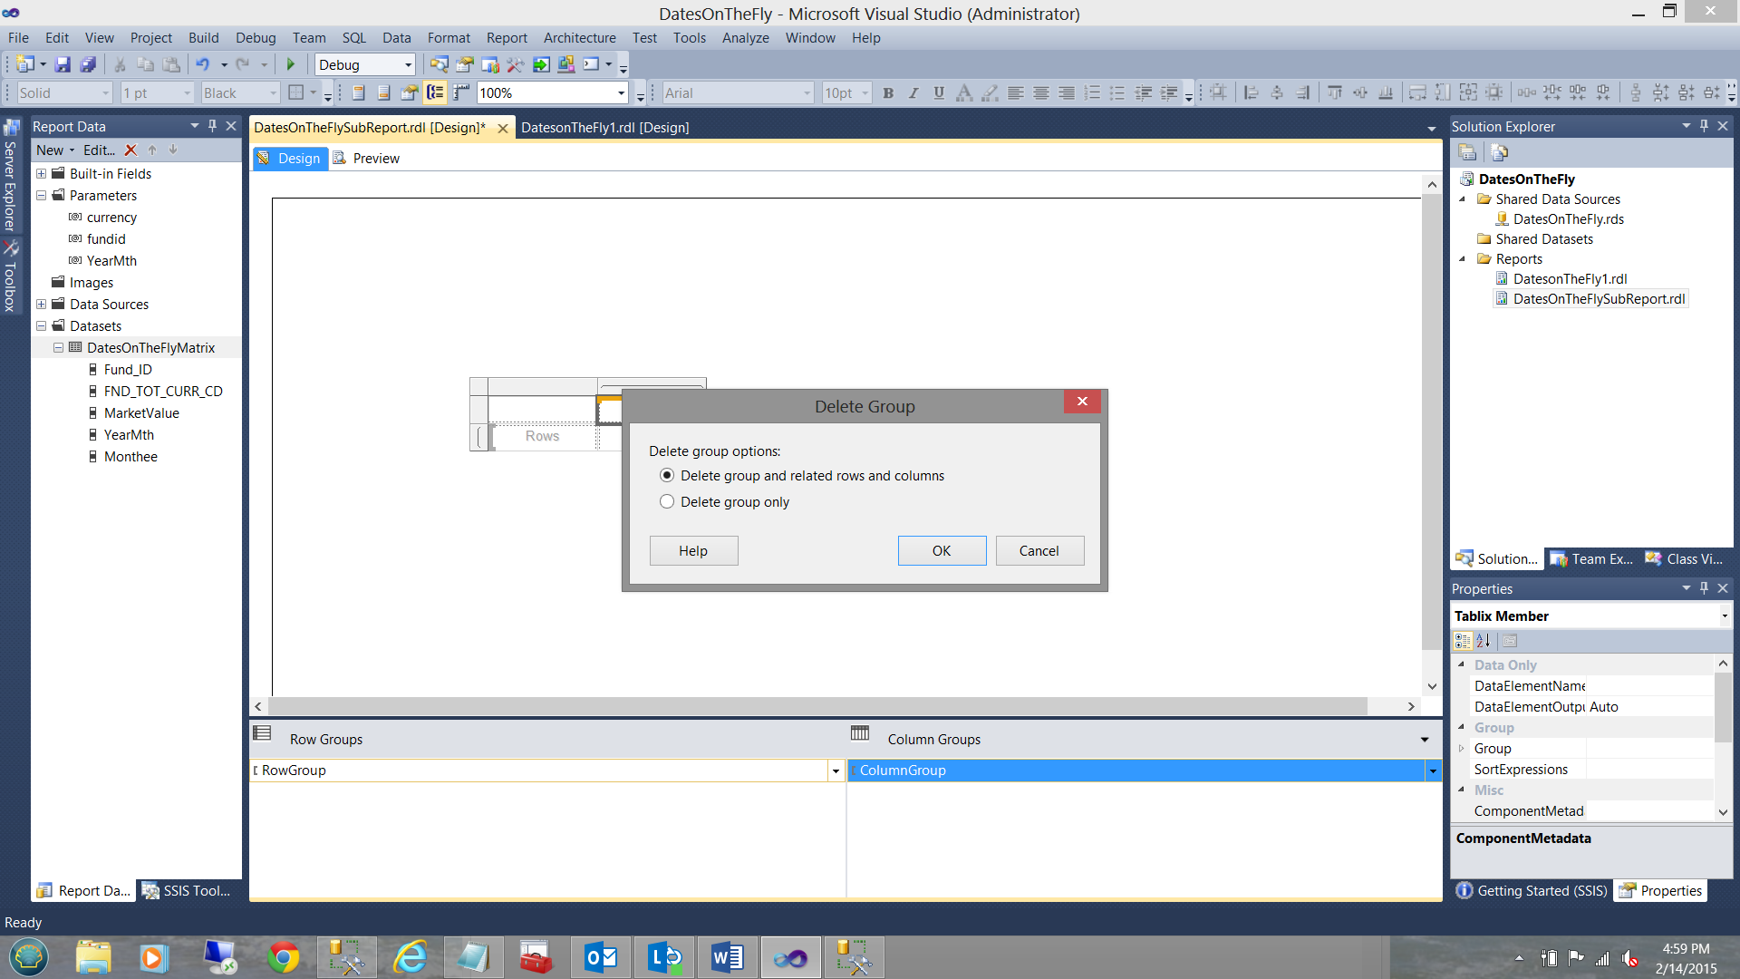The width and height of the screenshot is (1740, 979).
Task: Click the Ruler toggle toolbar icon
Action: (461, 92)
